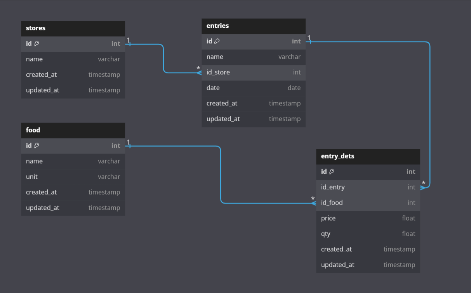
Task: Click the key icon on stores id field
Action: (36, 43)
